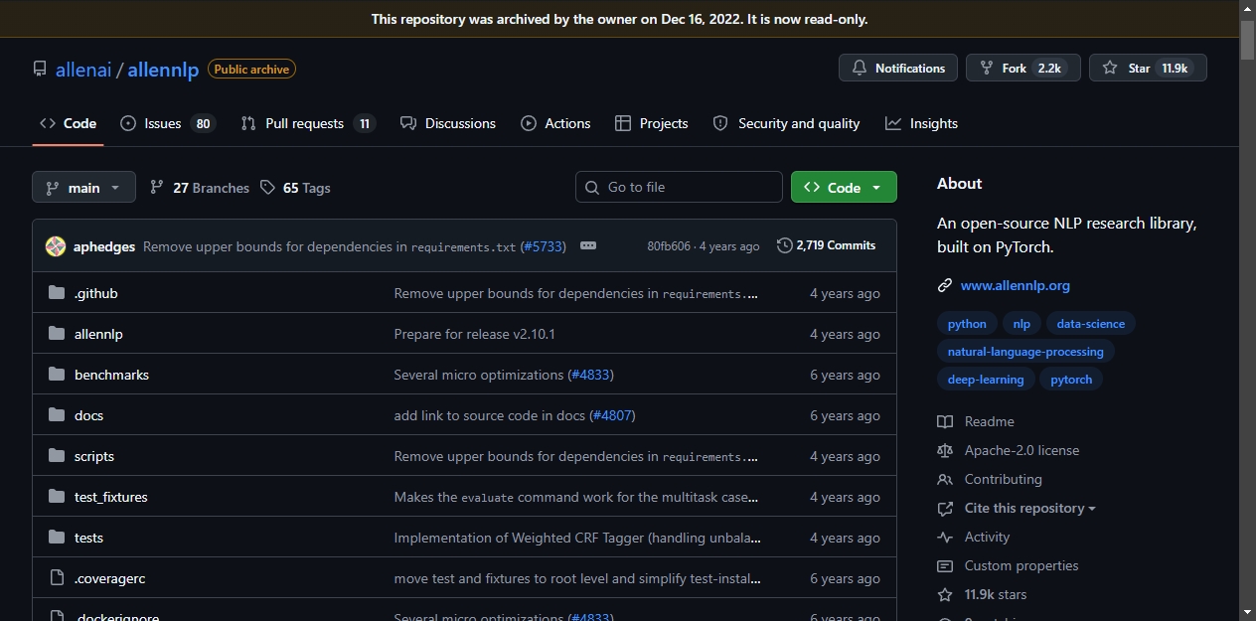Open the 2,719 Commits history link
Viewport: 1256px width, 621px height.
(x=827, y=245)
